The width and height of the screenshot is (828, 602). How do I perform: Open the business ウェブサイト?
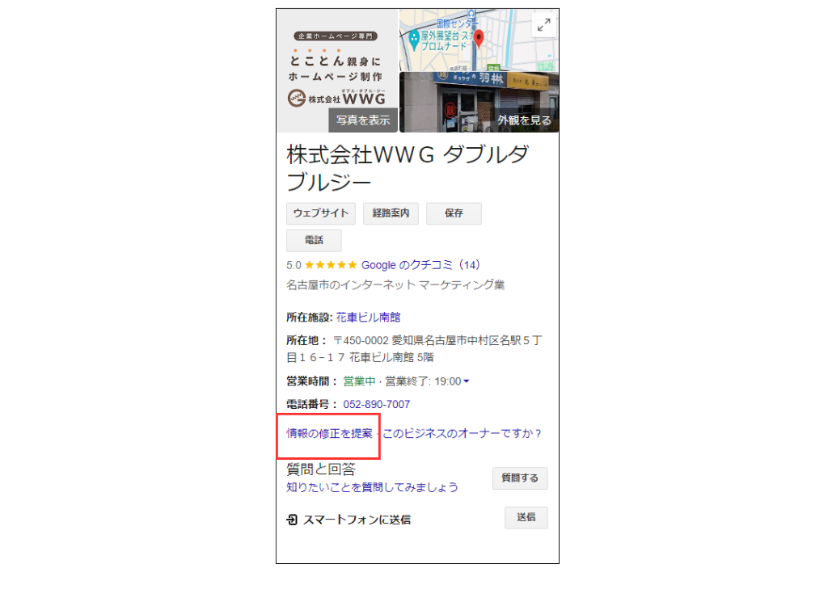pyautogui.click(x=320, y=213)
